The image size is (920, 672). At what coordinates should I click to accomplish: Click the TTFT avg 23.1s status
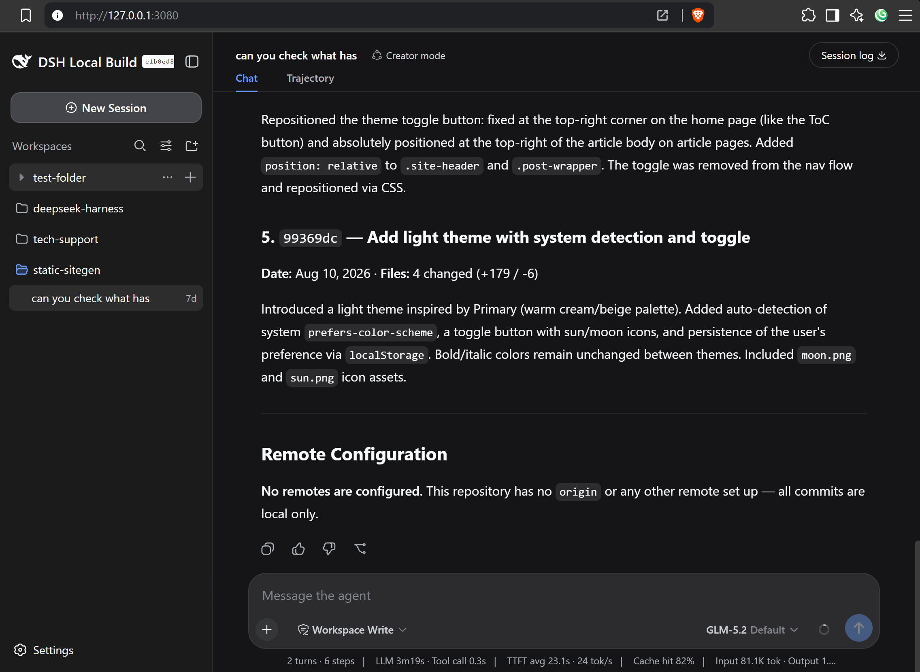(559, 661)
